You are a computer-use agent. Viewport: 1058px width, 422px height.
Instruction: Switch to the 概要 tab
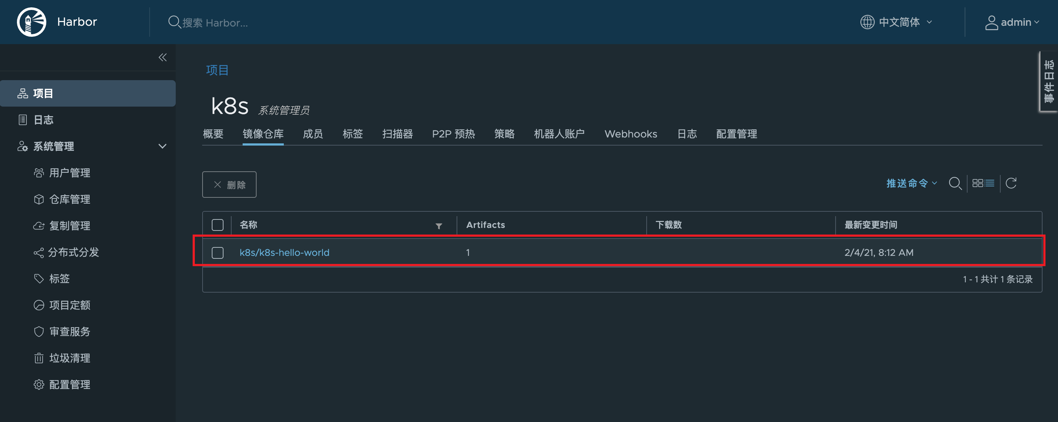(x=213, y=134)
